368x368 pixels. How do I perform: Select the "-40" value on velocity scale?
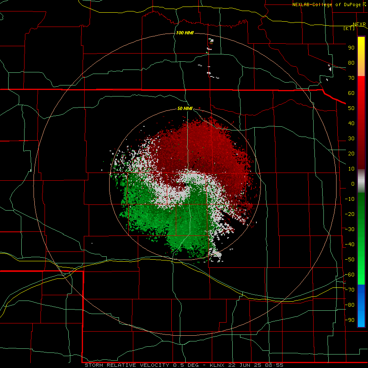(350, 245)
